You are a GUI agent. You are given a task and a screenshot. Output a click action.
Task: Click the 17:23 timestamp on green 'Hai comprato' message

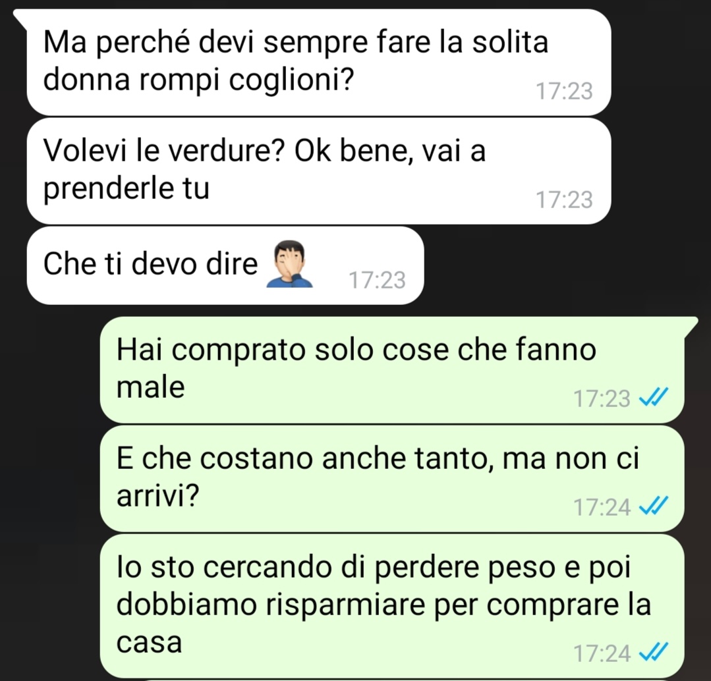[x=602, y=398]
